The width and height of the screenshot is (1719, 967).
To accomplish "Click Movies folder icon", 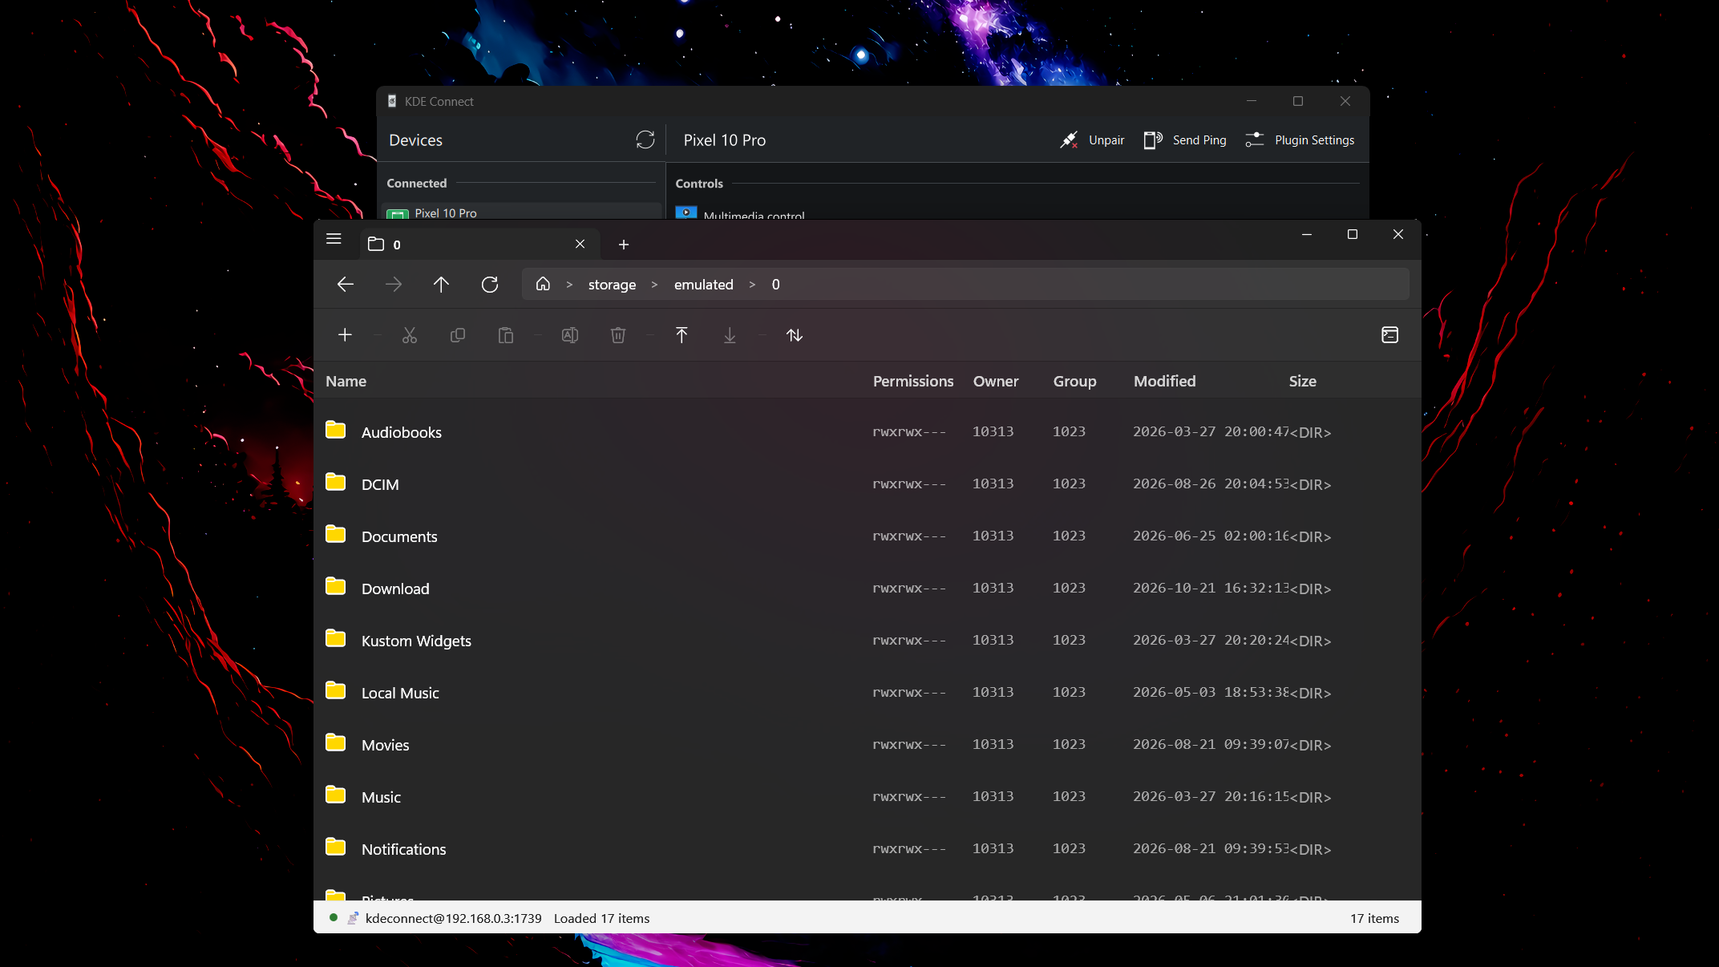I will click(336, 743).
